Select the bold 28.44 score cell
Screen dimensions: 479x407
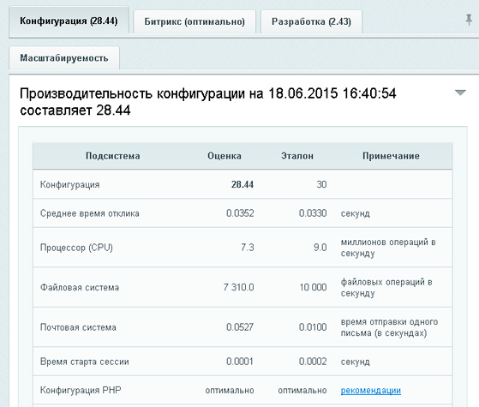coord(242,184)
